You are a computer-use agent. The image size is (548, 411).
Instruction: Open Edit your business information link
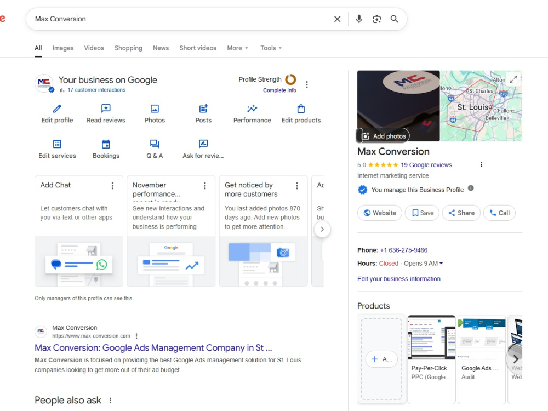pyautogui.click(x=399, y=279)
